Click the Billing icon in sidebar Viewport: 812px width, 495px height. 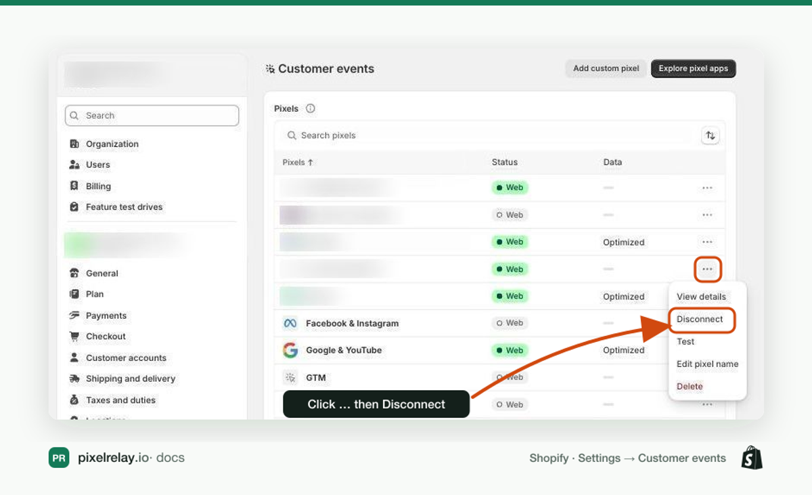point(74,186)
